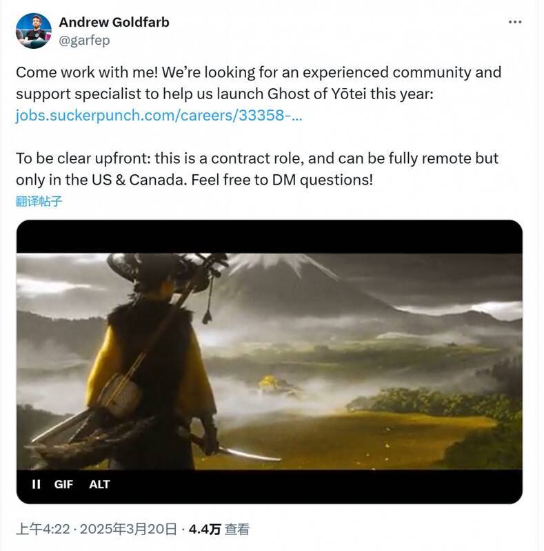544x551 pixels.
Task: Click the 'To be clear upfront' paragraph
Action: [257, 169]
